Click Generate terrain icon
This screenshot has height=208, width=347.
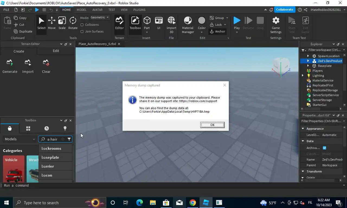click(x=10, y=63)
